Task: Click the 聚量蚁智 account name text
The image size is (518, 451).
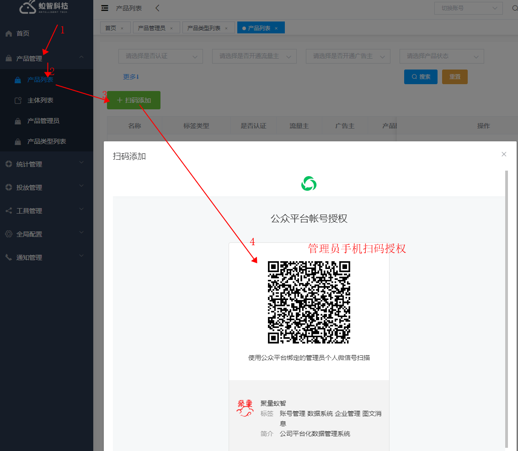Action: (273, 403)
